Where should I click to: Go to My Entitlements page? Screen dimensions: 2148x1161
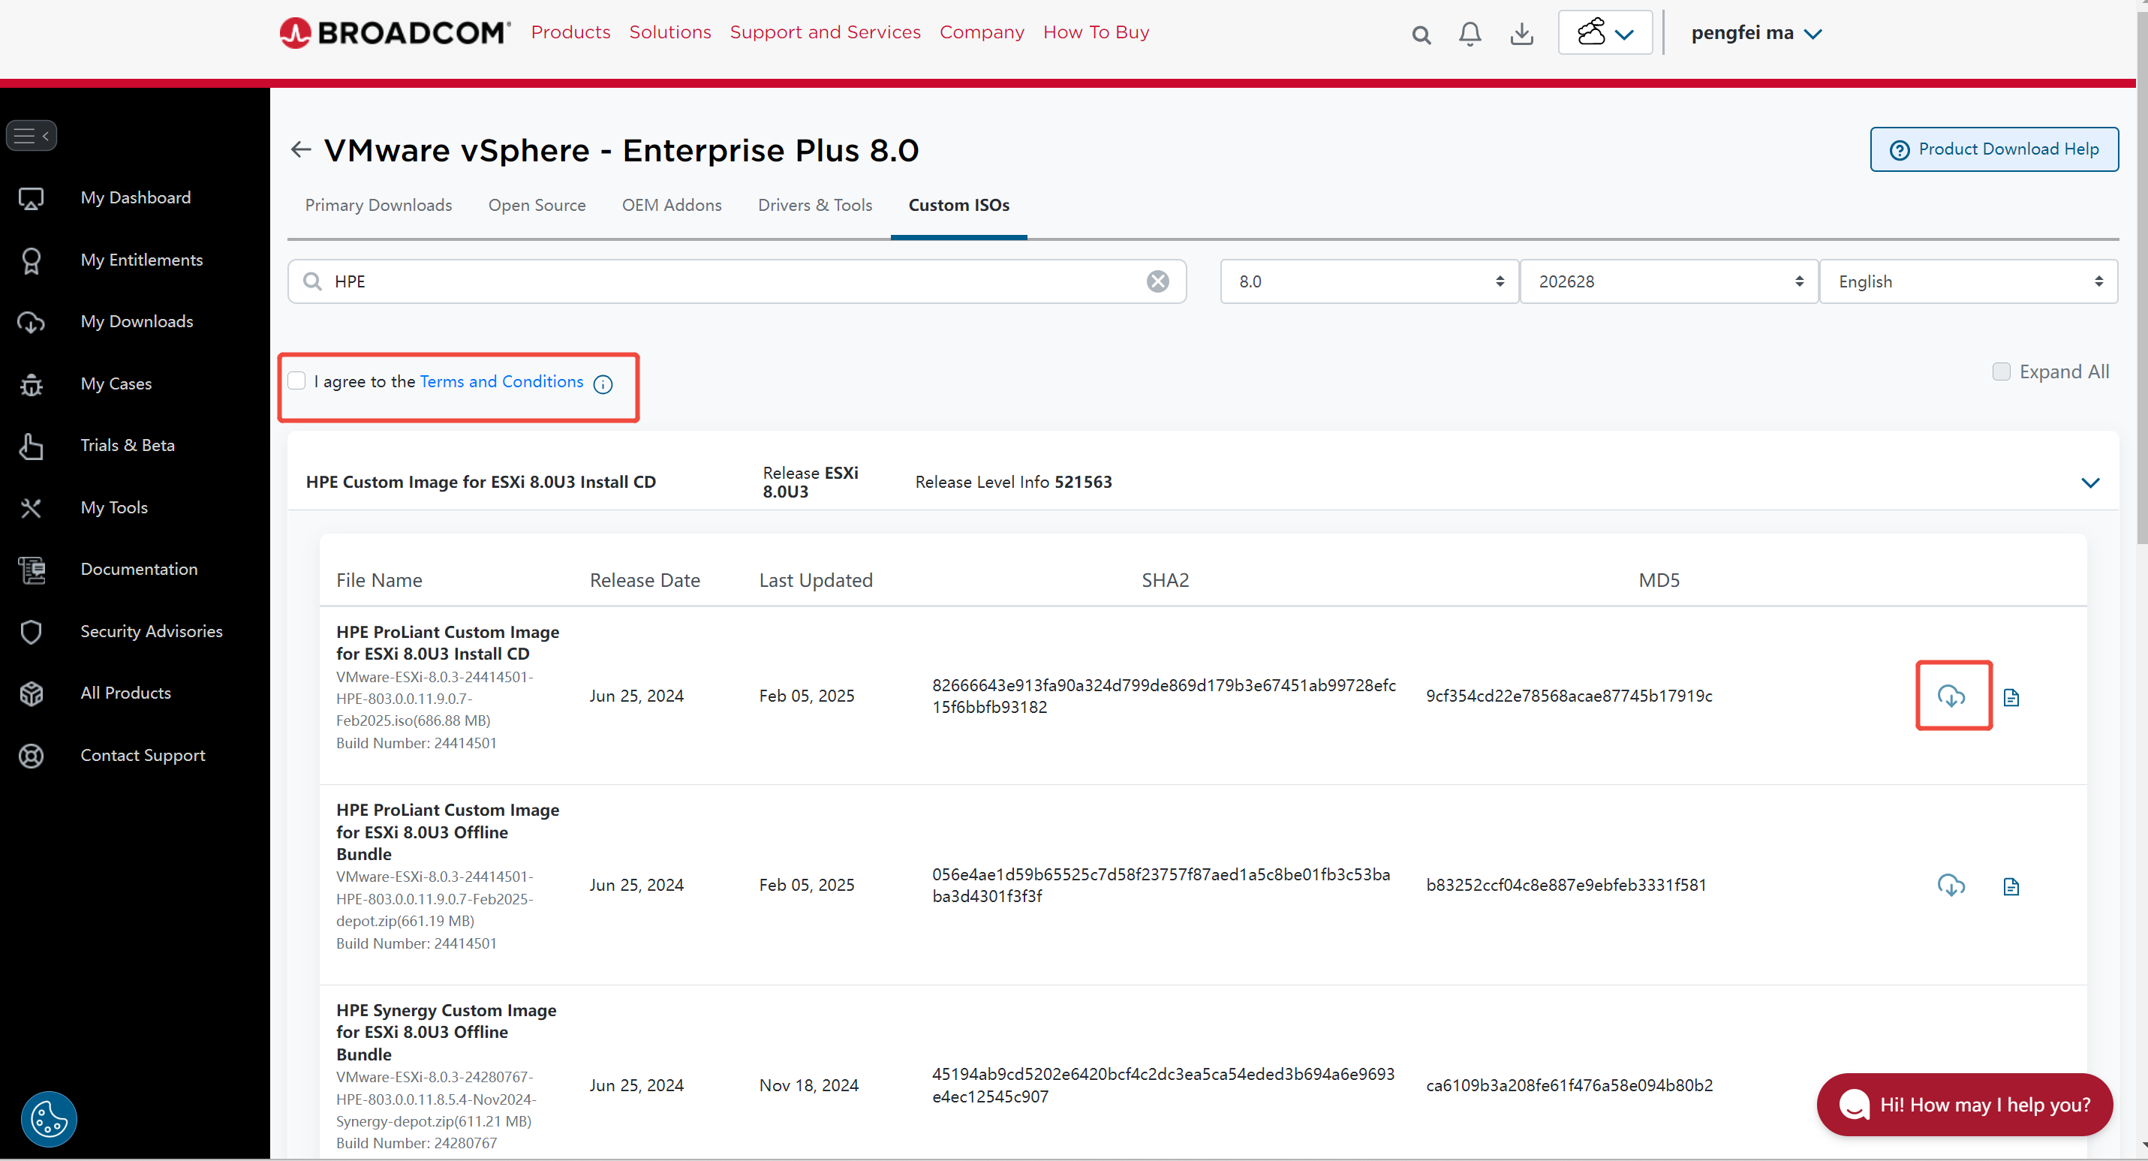[x=142, y=260]
